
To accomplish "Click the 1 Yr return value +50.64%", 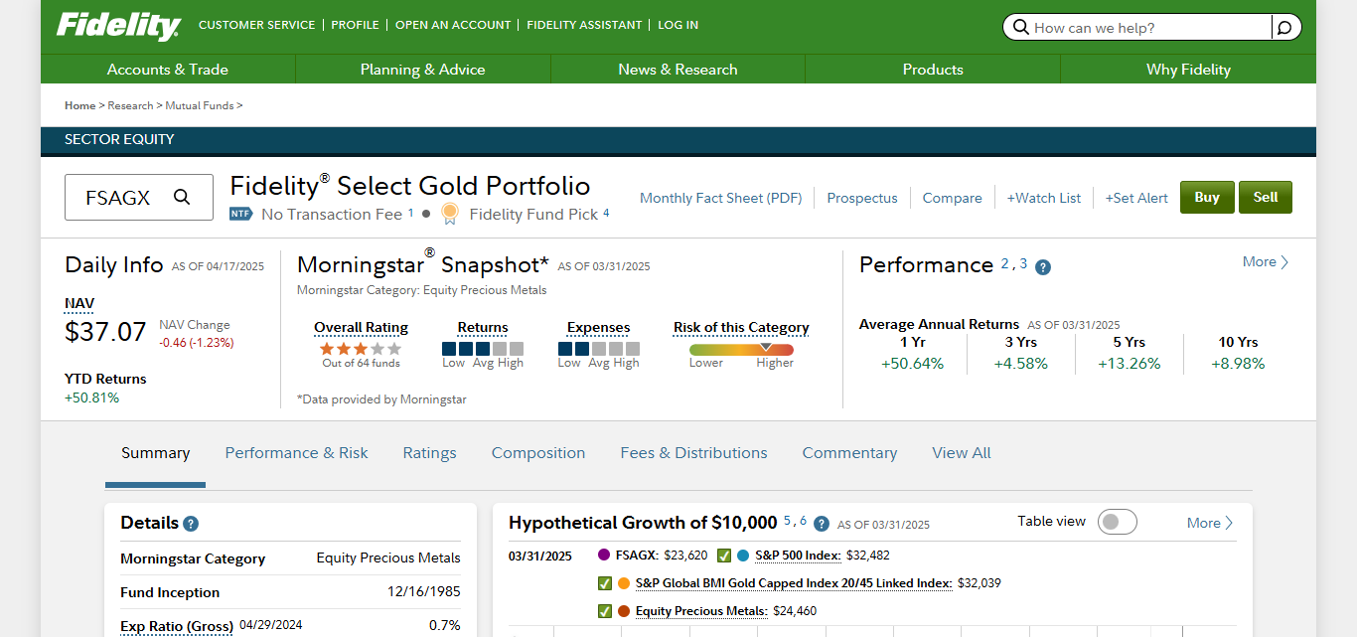I will [x=913, y=364].
